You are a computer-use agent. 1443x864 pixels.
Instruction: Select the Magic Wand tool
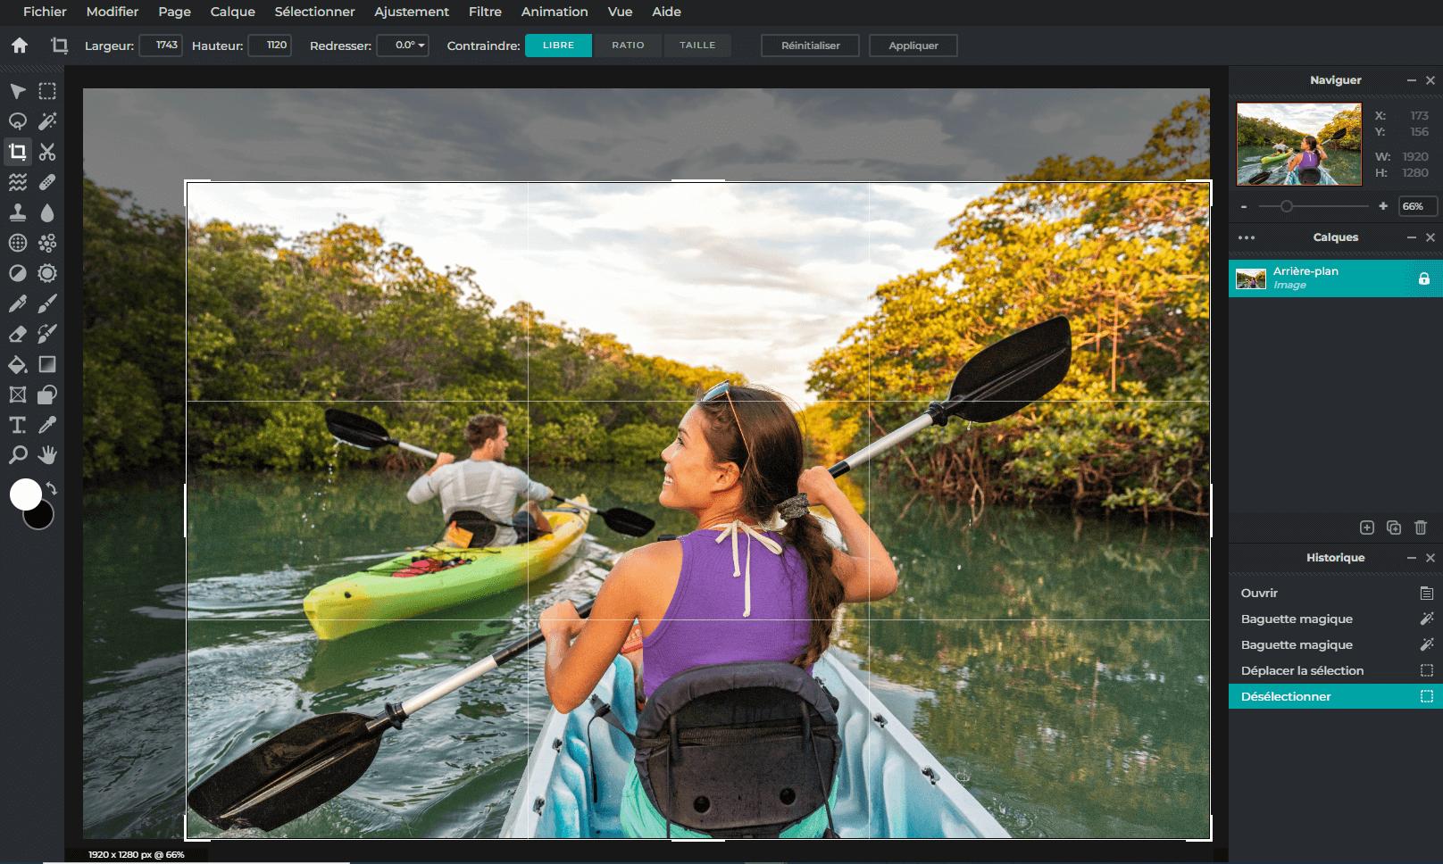coord(47,121)
